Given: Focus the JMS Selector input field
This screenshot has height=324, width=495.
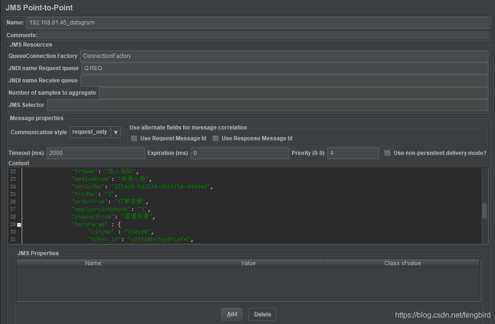Looking at the screenshot, I should point(268,105).
